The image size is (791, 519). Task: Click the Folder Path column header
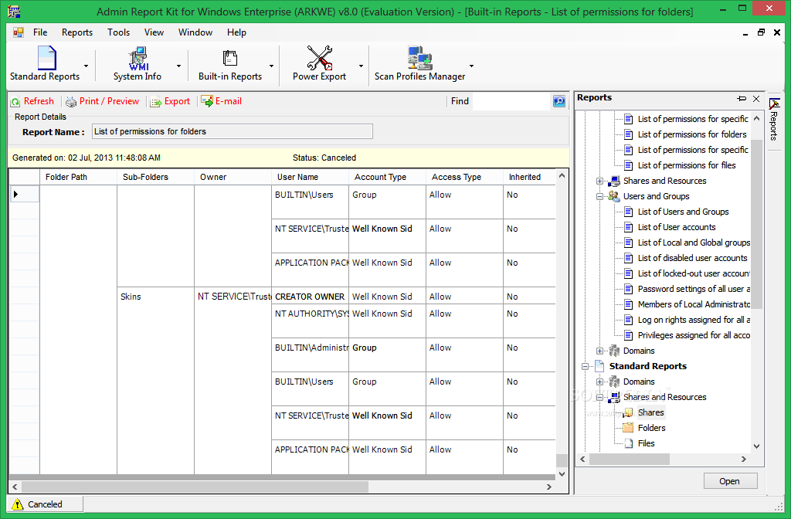pyautogui.click(x=78, y=177)
